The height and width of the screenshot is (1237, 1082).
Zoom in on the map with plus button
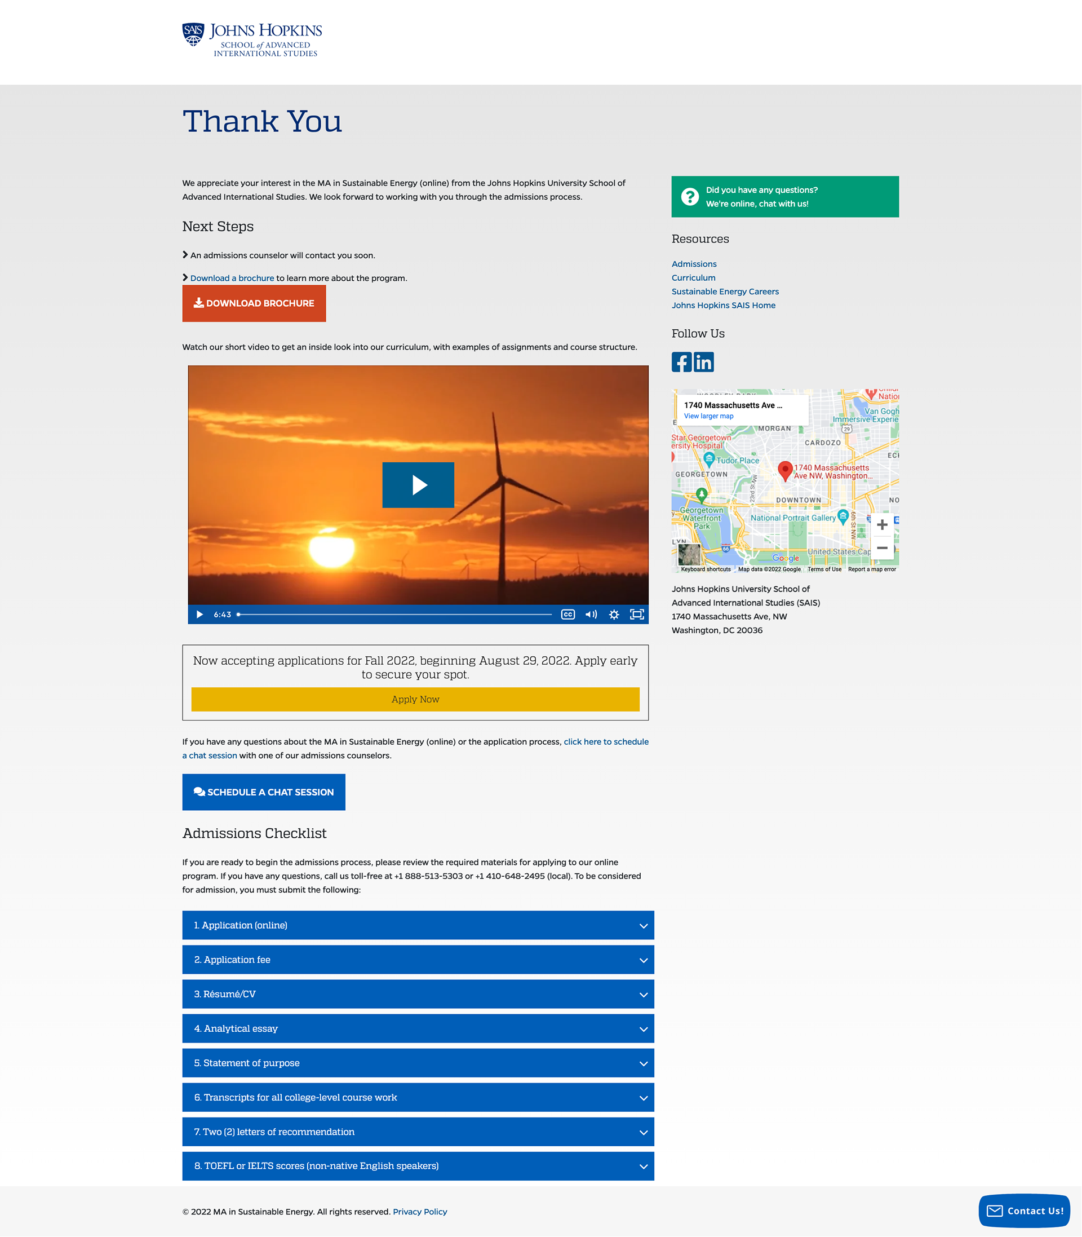(882, 524)
